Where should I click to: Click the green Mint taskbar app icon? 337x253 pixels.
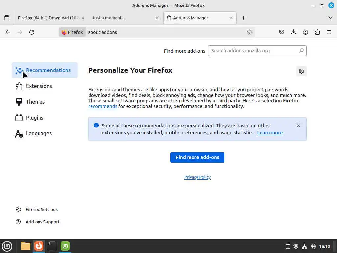coord(65,246)
